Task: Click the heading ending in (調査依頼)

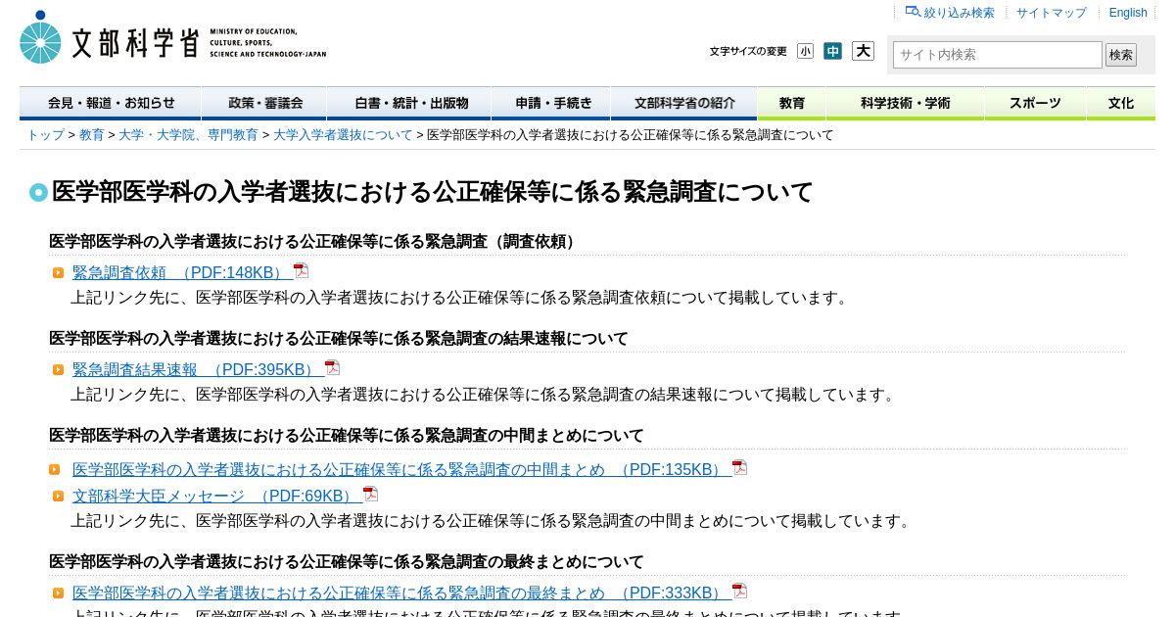Action: (x=315, y=242)
